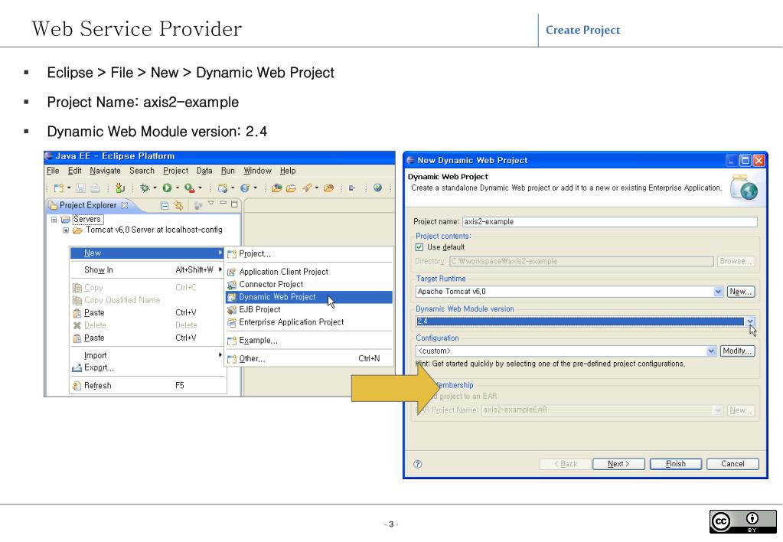
Task: Select Other... in the New submenu
Action: [x=308, y=359]
